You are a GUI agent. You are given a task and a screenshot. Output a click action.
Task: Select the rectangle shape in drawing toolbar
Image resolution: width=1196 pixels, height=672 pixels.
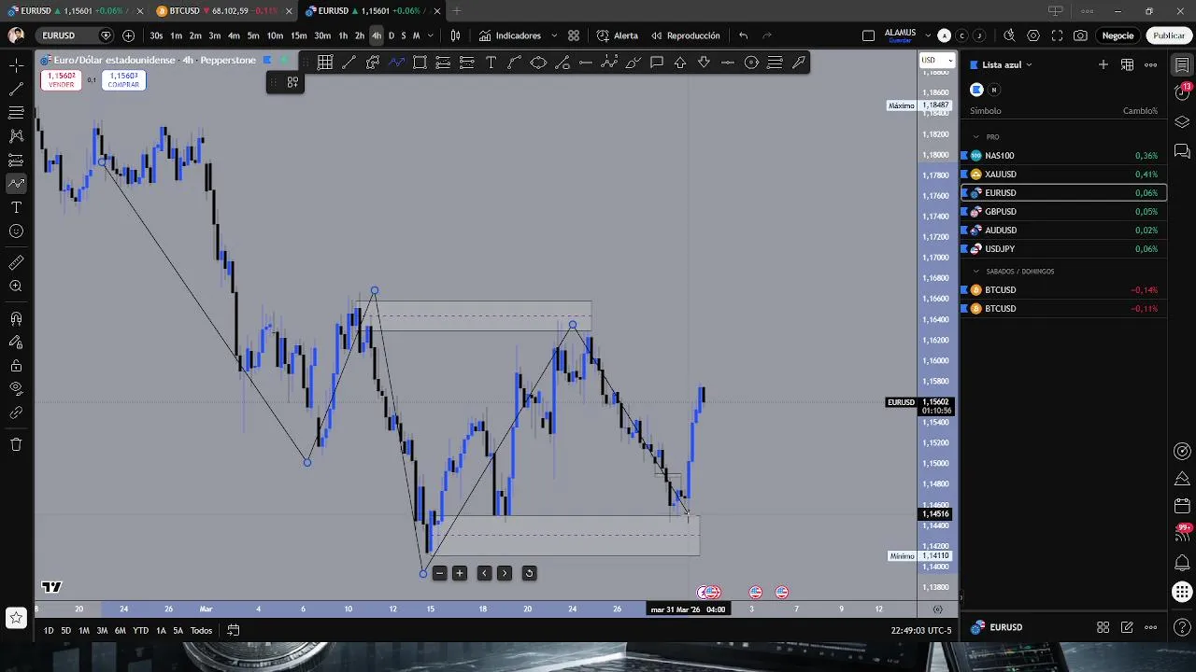[x=420, y=63]
